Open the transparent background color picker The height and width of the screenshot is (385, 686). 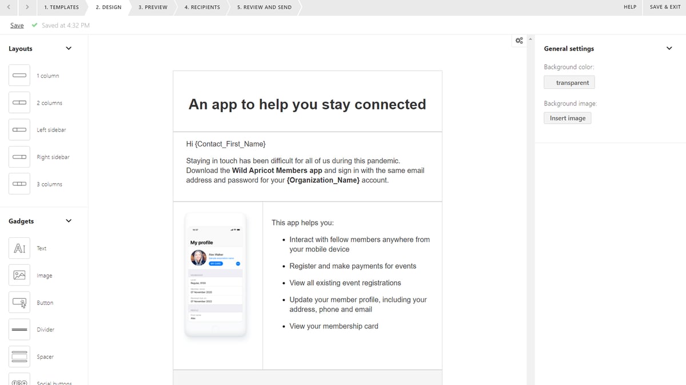point(569,83)
